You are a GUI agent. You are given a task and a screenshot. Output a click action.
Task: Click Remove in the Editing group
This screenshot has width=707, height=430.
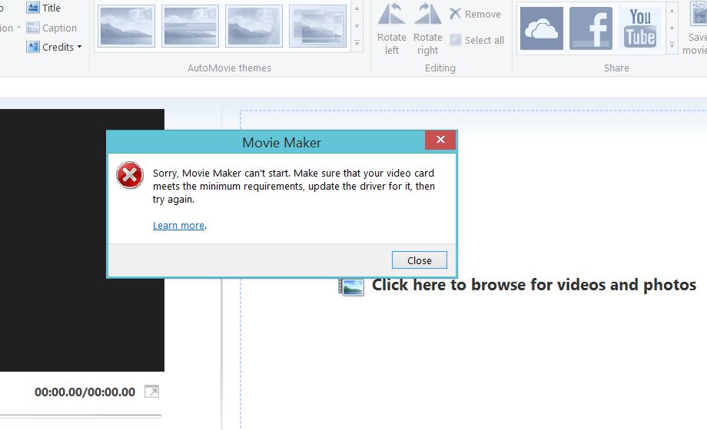pyautogui.click(x=475, y=14)
